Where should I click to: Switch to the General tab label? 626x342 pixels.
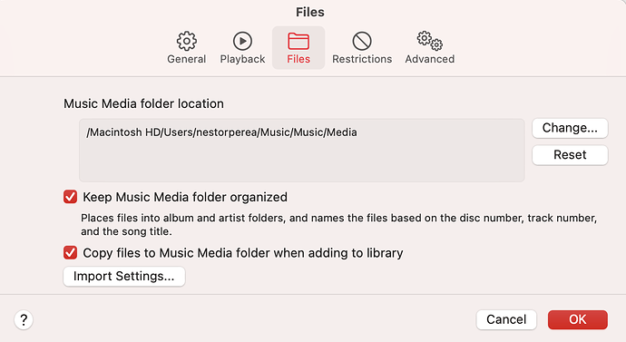pos(187,59)
